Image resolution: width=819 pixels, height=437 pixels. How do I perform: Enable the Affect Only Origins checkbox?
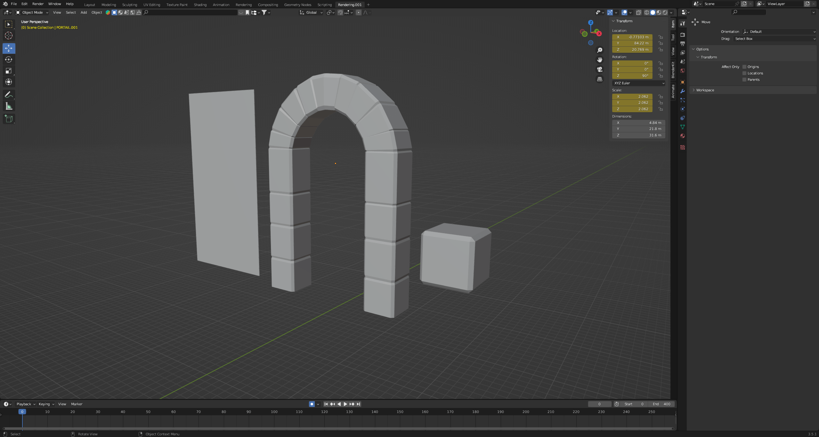click(x=744, y=67)
